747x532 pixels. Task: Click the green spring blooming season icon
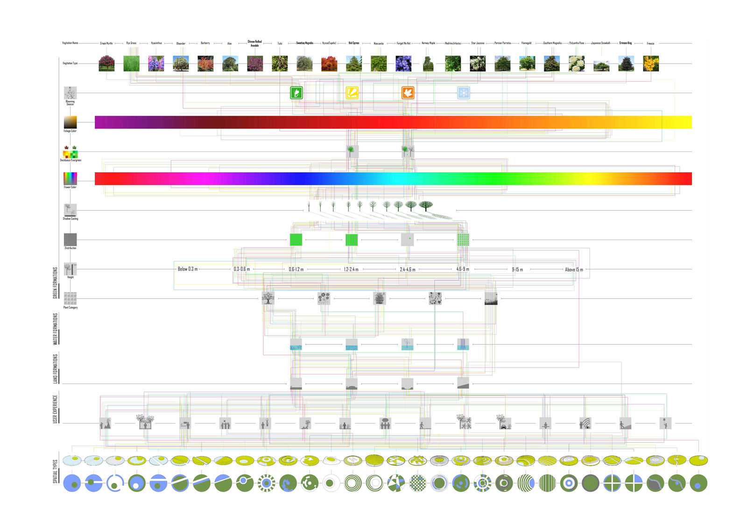pos(296,93)
